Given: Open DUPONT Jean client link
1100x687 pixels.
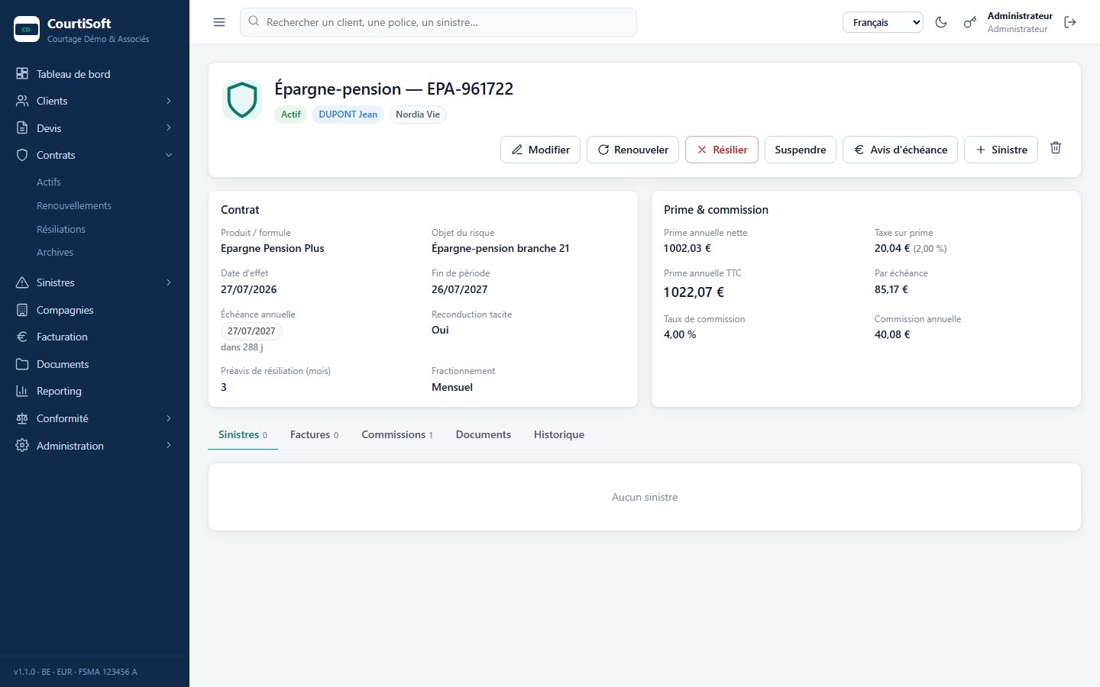Looking at the screenshot, I should pyautogui.click(x=348, y=114).
